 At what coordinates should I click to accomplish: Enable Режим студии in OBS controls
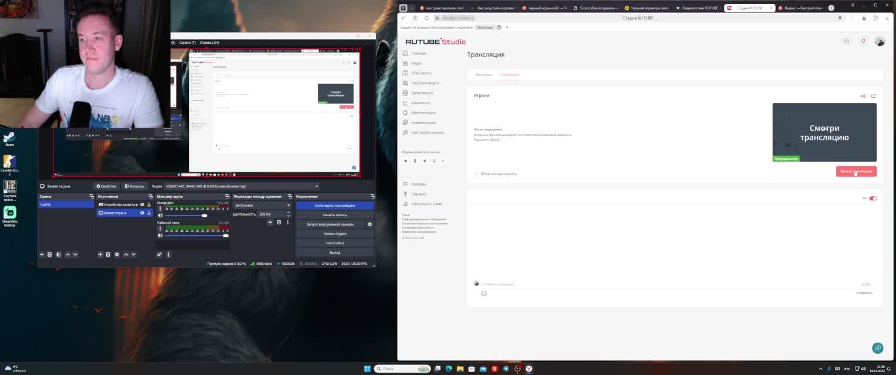tap(335, 234)
